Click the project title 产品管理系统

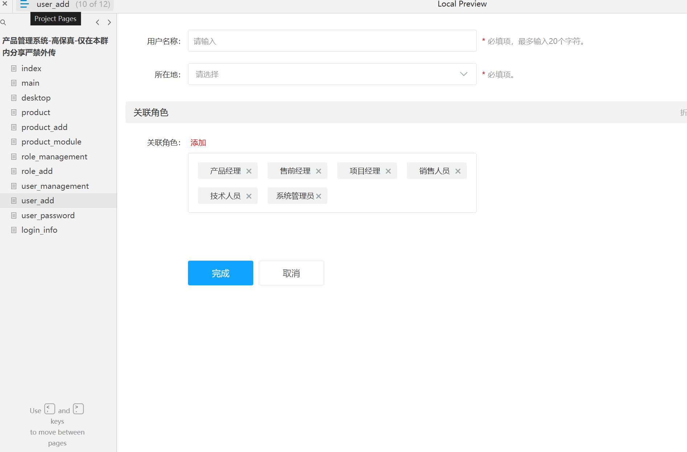click(x=55, y=46)
